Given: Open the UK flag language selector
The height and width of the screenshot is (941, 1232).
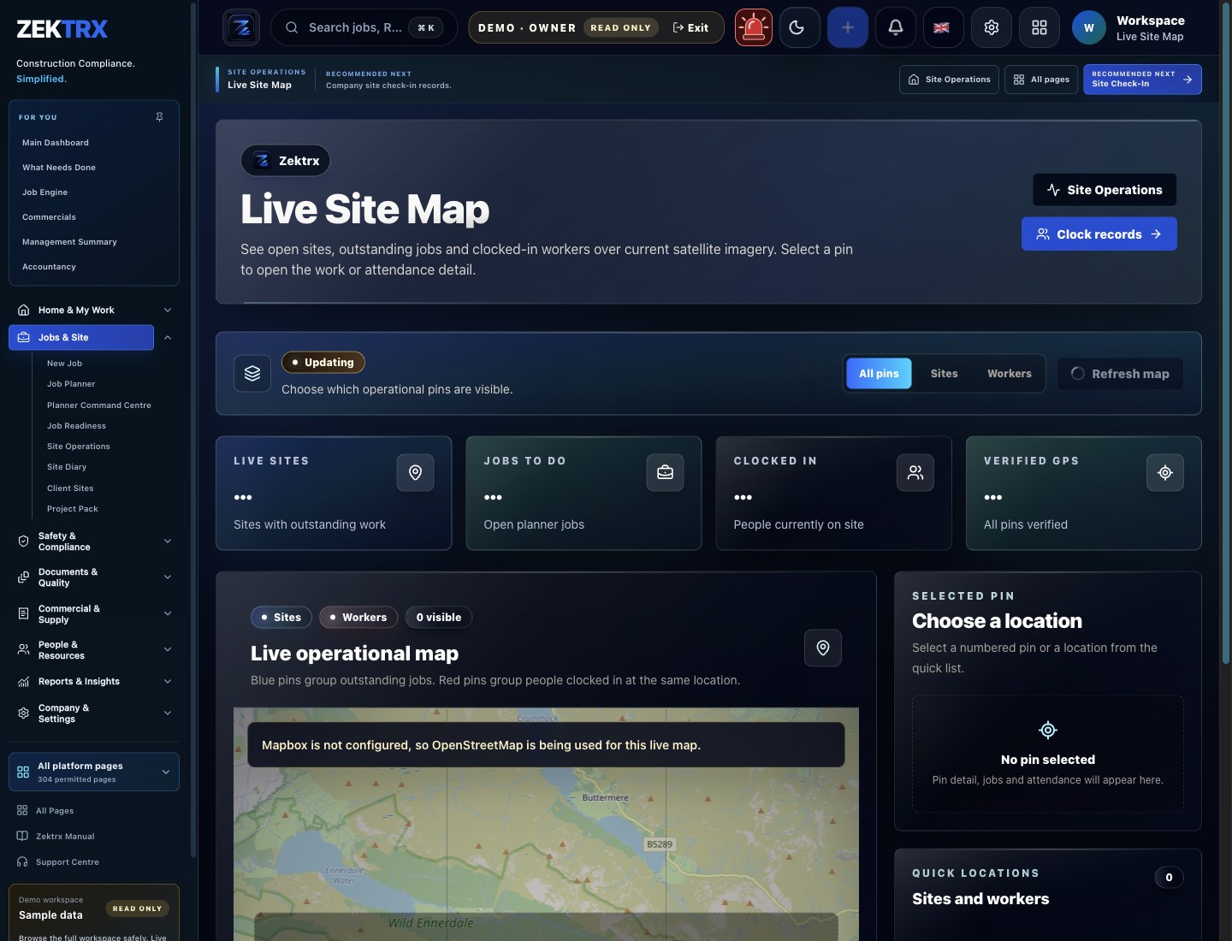Looking at the screenshot, I should (x=943, y=27).
